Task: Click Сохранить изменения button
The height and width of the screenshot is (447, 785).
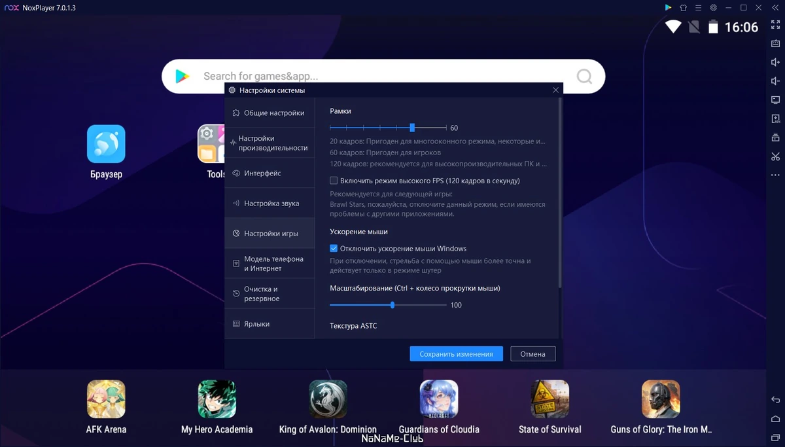Action: tap(457, 354)
